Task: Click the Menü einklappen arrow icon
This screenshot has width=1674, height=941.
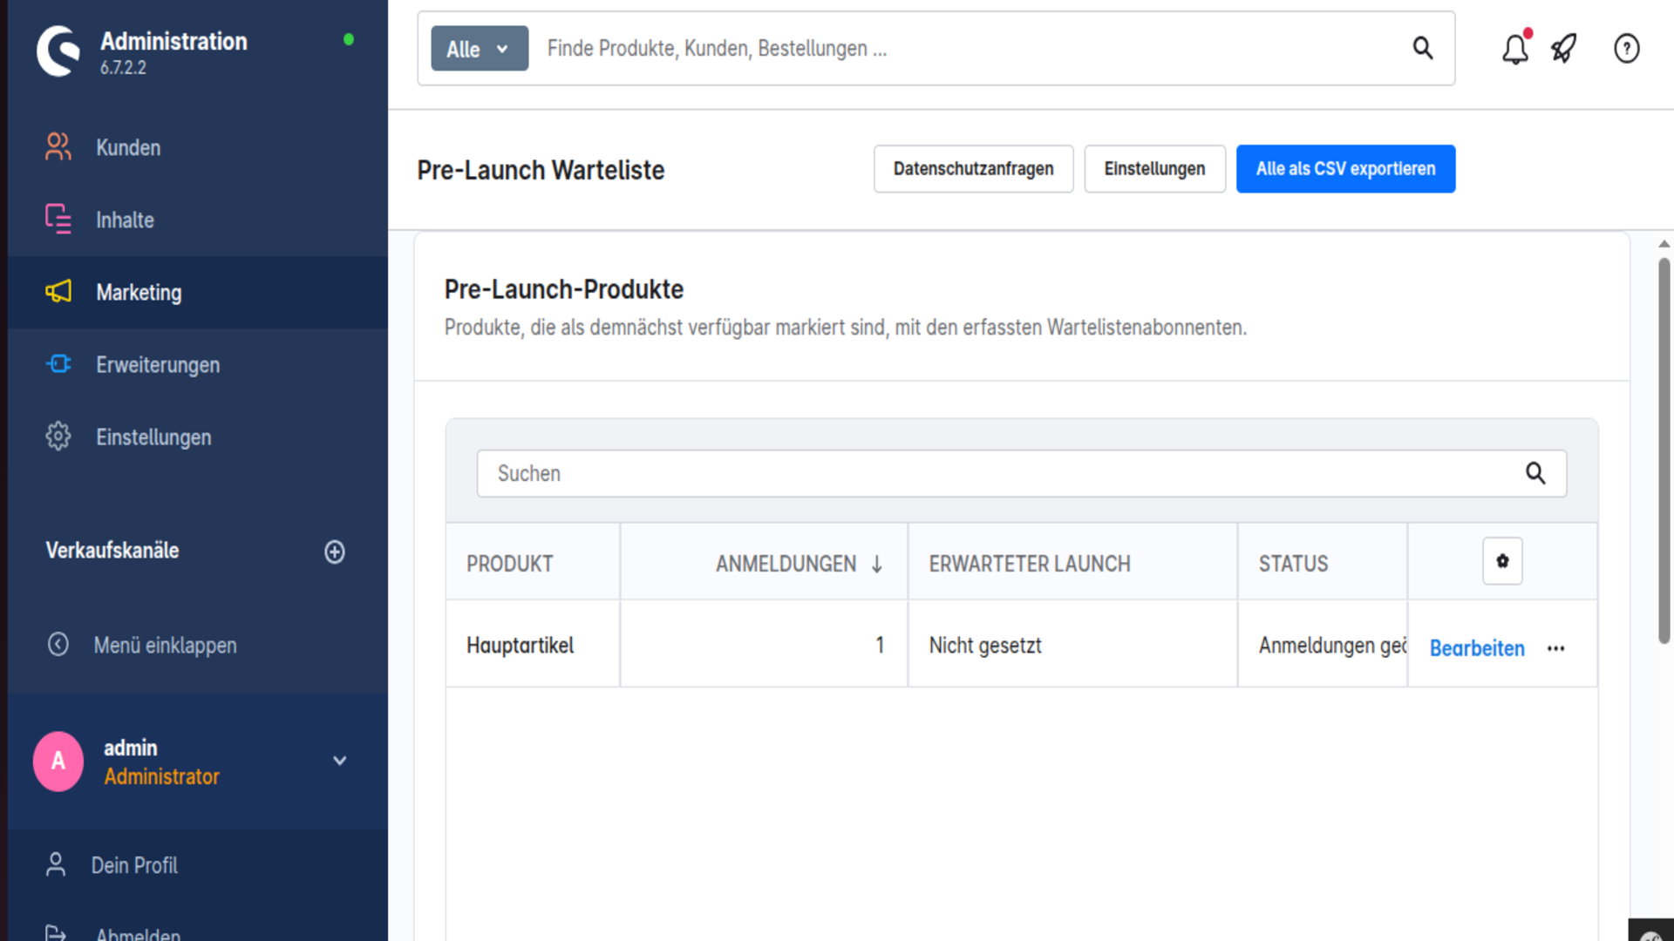Action: [58, 644]
